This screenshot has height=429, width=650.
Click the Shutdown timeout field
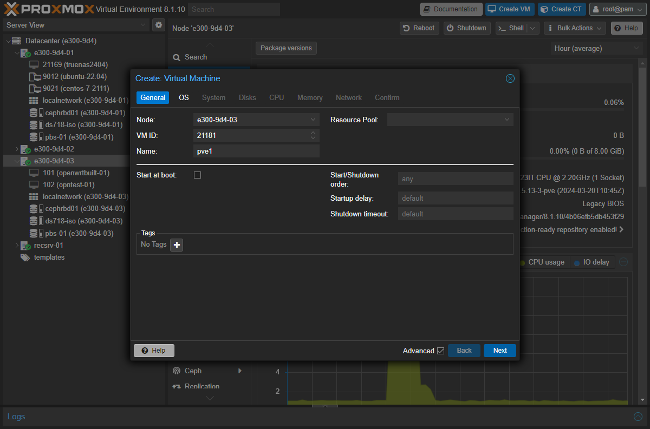pos(456,214)
